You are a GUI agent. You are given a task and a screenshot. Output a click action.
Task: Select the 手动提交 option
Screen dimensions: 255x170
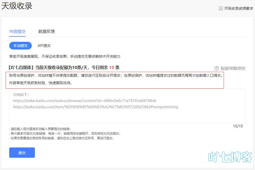point(20,46)
